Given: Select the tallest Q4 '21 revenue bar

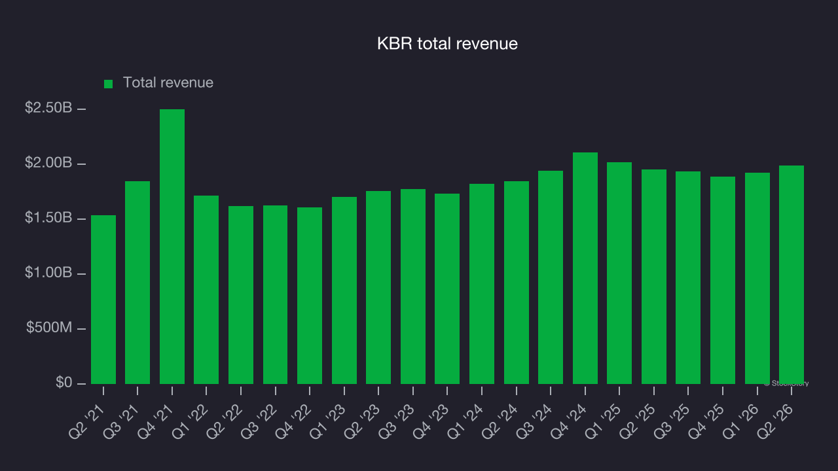Looking at the screenshot, I should point(172,247).
